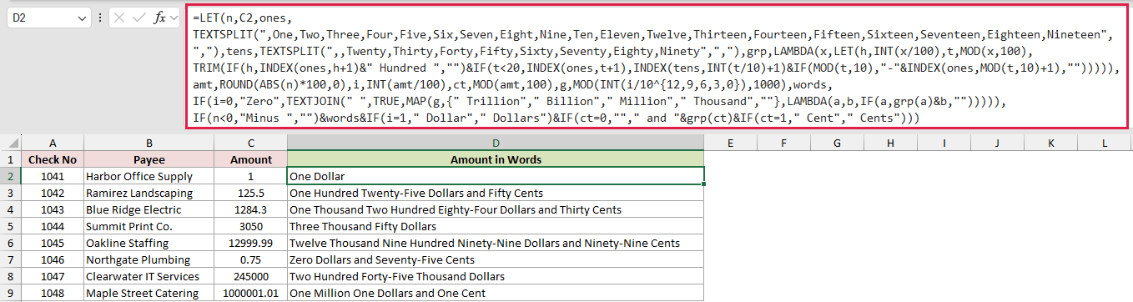This screenshot has width=1133, height=302.
Task: Select column E header
Action: (x=731, y=143)
